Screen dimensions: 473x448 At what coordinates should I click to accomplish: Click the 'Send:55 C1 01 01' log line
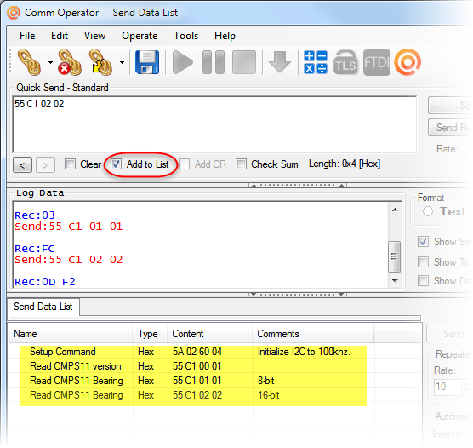click(x=69, y=227)
